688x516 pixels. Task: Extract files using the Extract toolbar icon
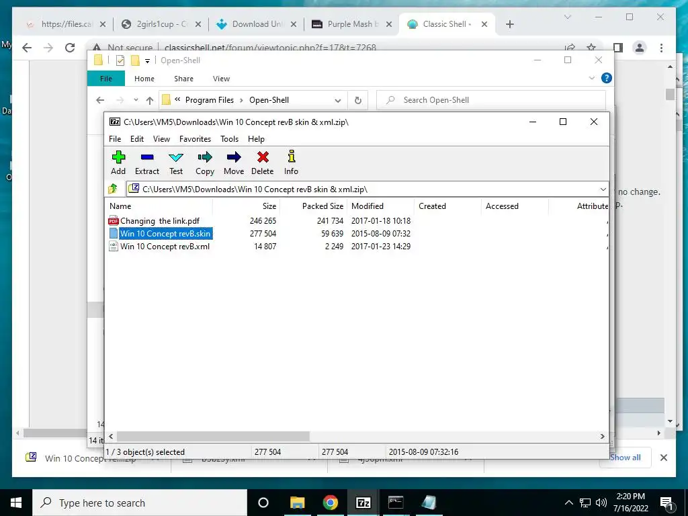[x=147, y=163]
